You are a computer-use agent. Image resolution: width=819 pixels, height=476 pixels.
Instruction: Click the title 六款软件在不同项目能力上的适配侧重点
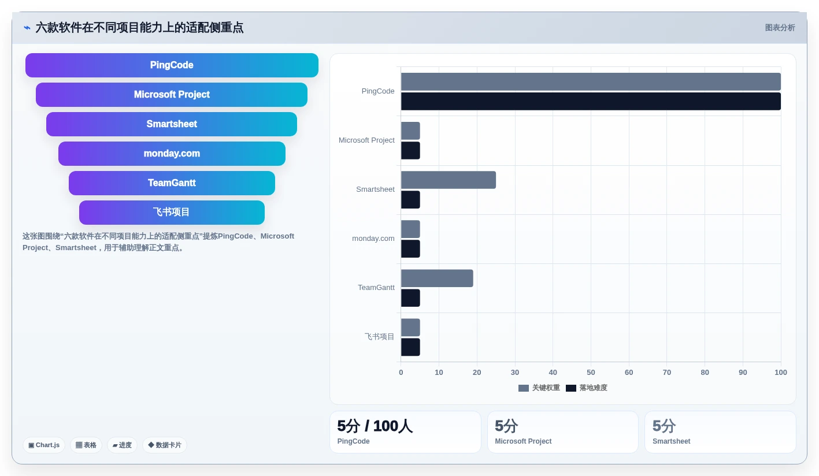tap(139, 28)
